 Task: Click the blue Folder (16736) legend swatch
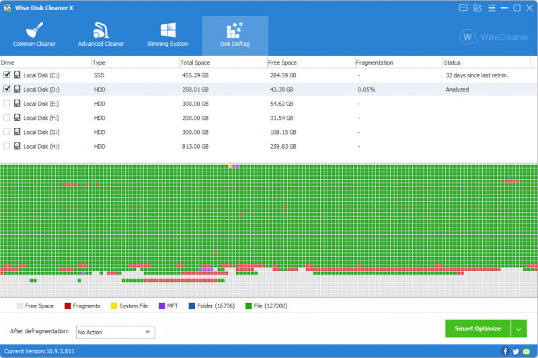point(192,306)
